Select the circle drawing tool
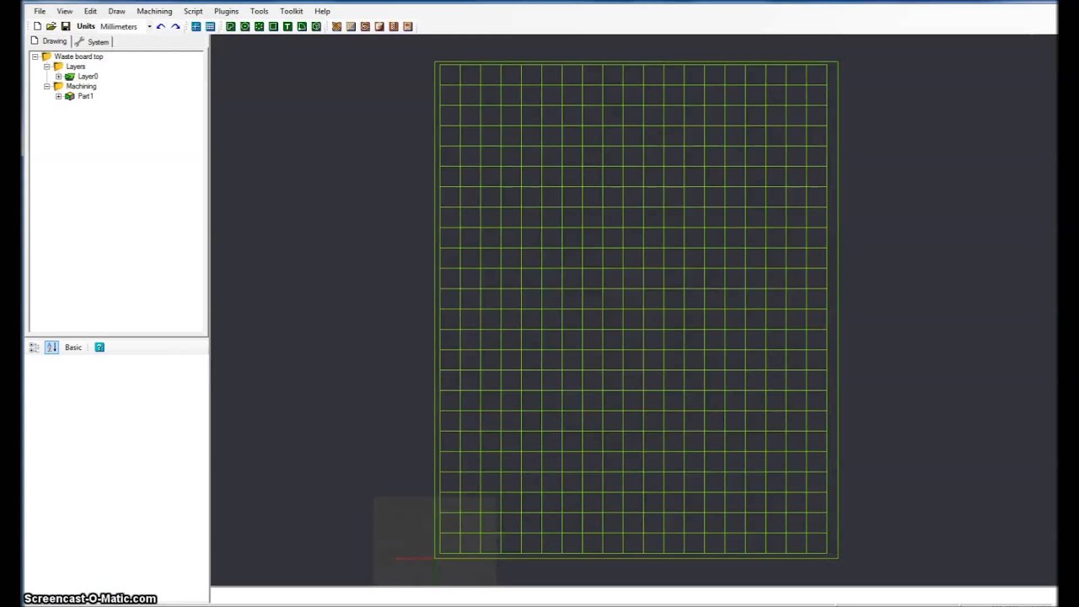Viewport: 1079px width, 607px height. 244,26
